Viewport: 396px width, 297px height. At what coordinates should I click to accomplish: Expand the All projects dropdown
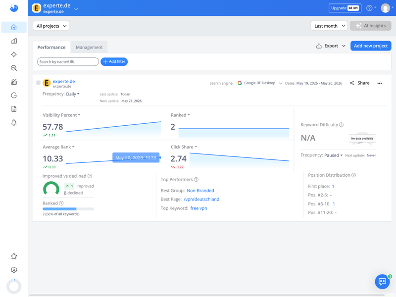[51, 26]
